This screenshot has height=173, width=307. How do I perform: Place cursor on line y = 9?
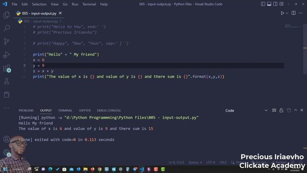coord(38,65)
